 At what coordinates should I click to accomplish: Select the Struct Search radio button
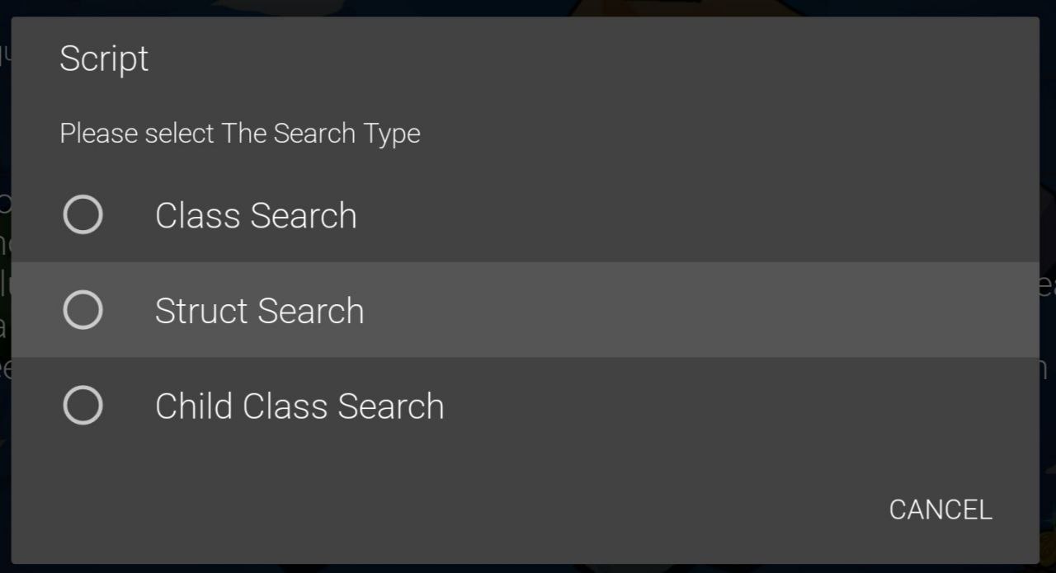82,310
